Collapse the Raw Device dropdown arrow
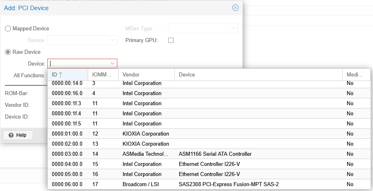The height and width of the screenshot is (191, 373). click(112, 64)
